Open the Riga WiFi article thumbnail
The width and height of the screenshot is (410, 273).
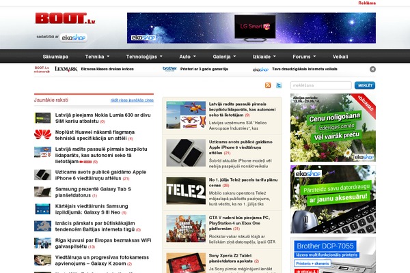pos(42,243)
